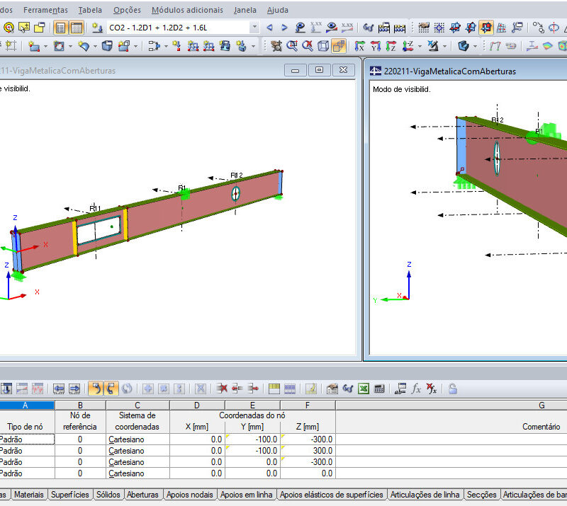Click the rotate about axis icon
This screenshot has width=567, height=506.
(x=554, y=28)
